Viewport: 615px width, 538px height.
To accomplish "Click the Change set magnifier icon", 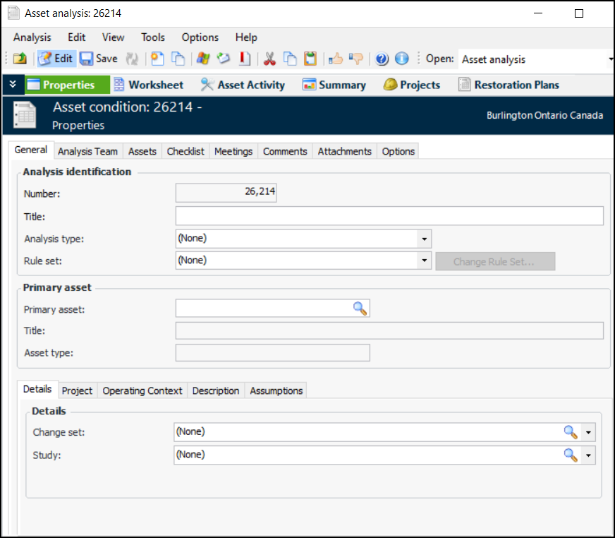I will click(x=570, y=432).
